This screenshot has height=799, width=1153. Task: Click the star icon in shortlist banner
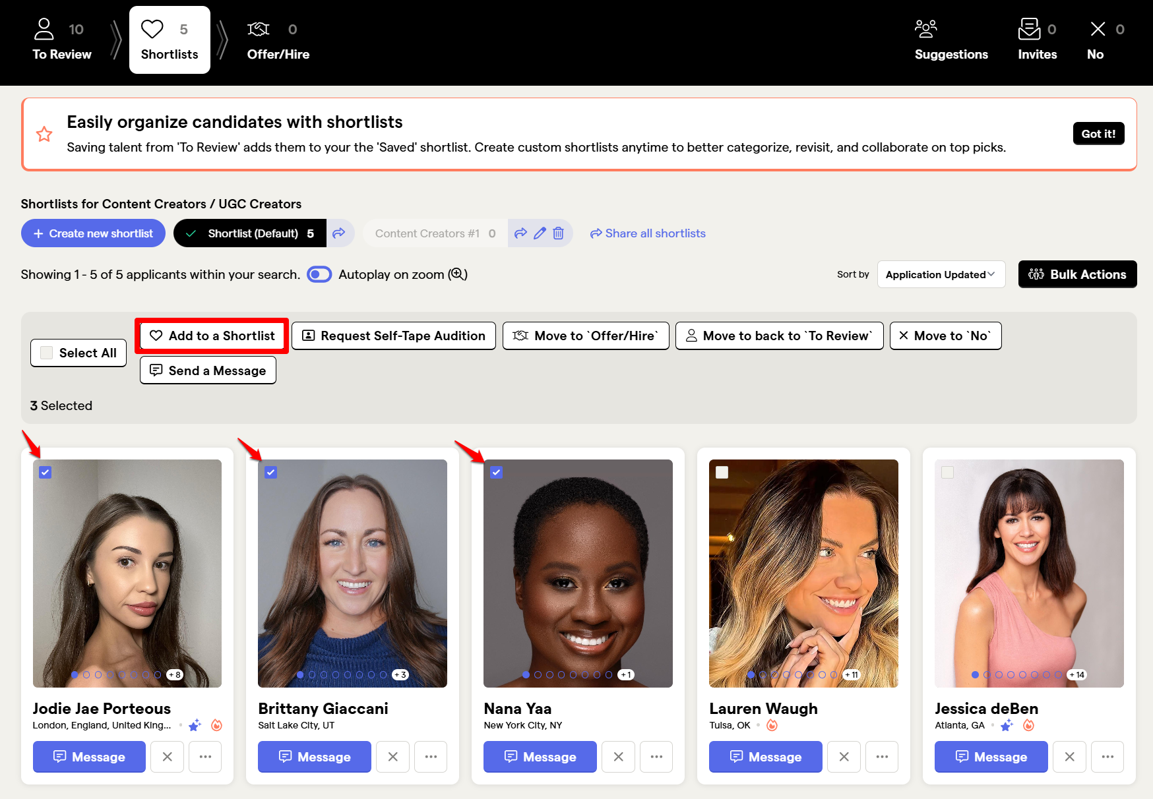[44, 134]
